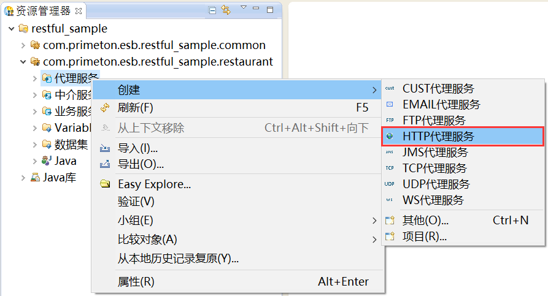This screenshot has height=296, width=548.
Task: Click the Java node icon
Action: tap(47, 161)
